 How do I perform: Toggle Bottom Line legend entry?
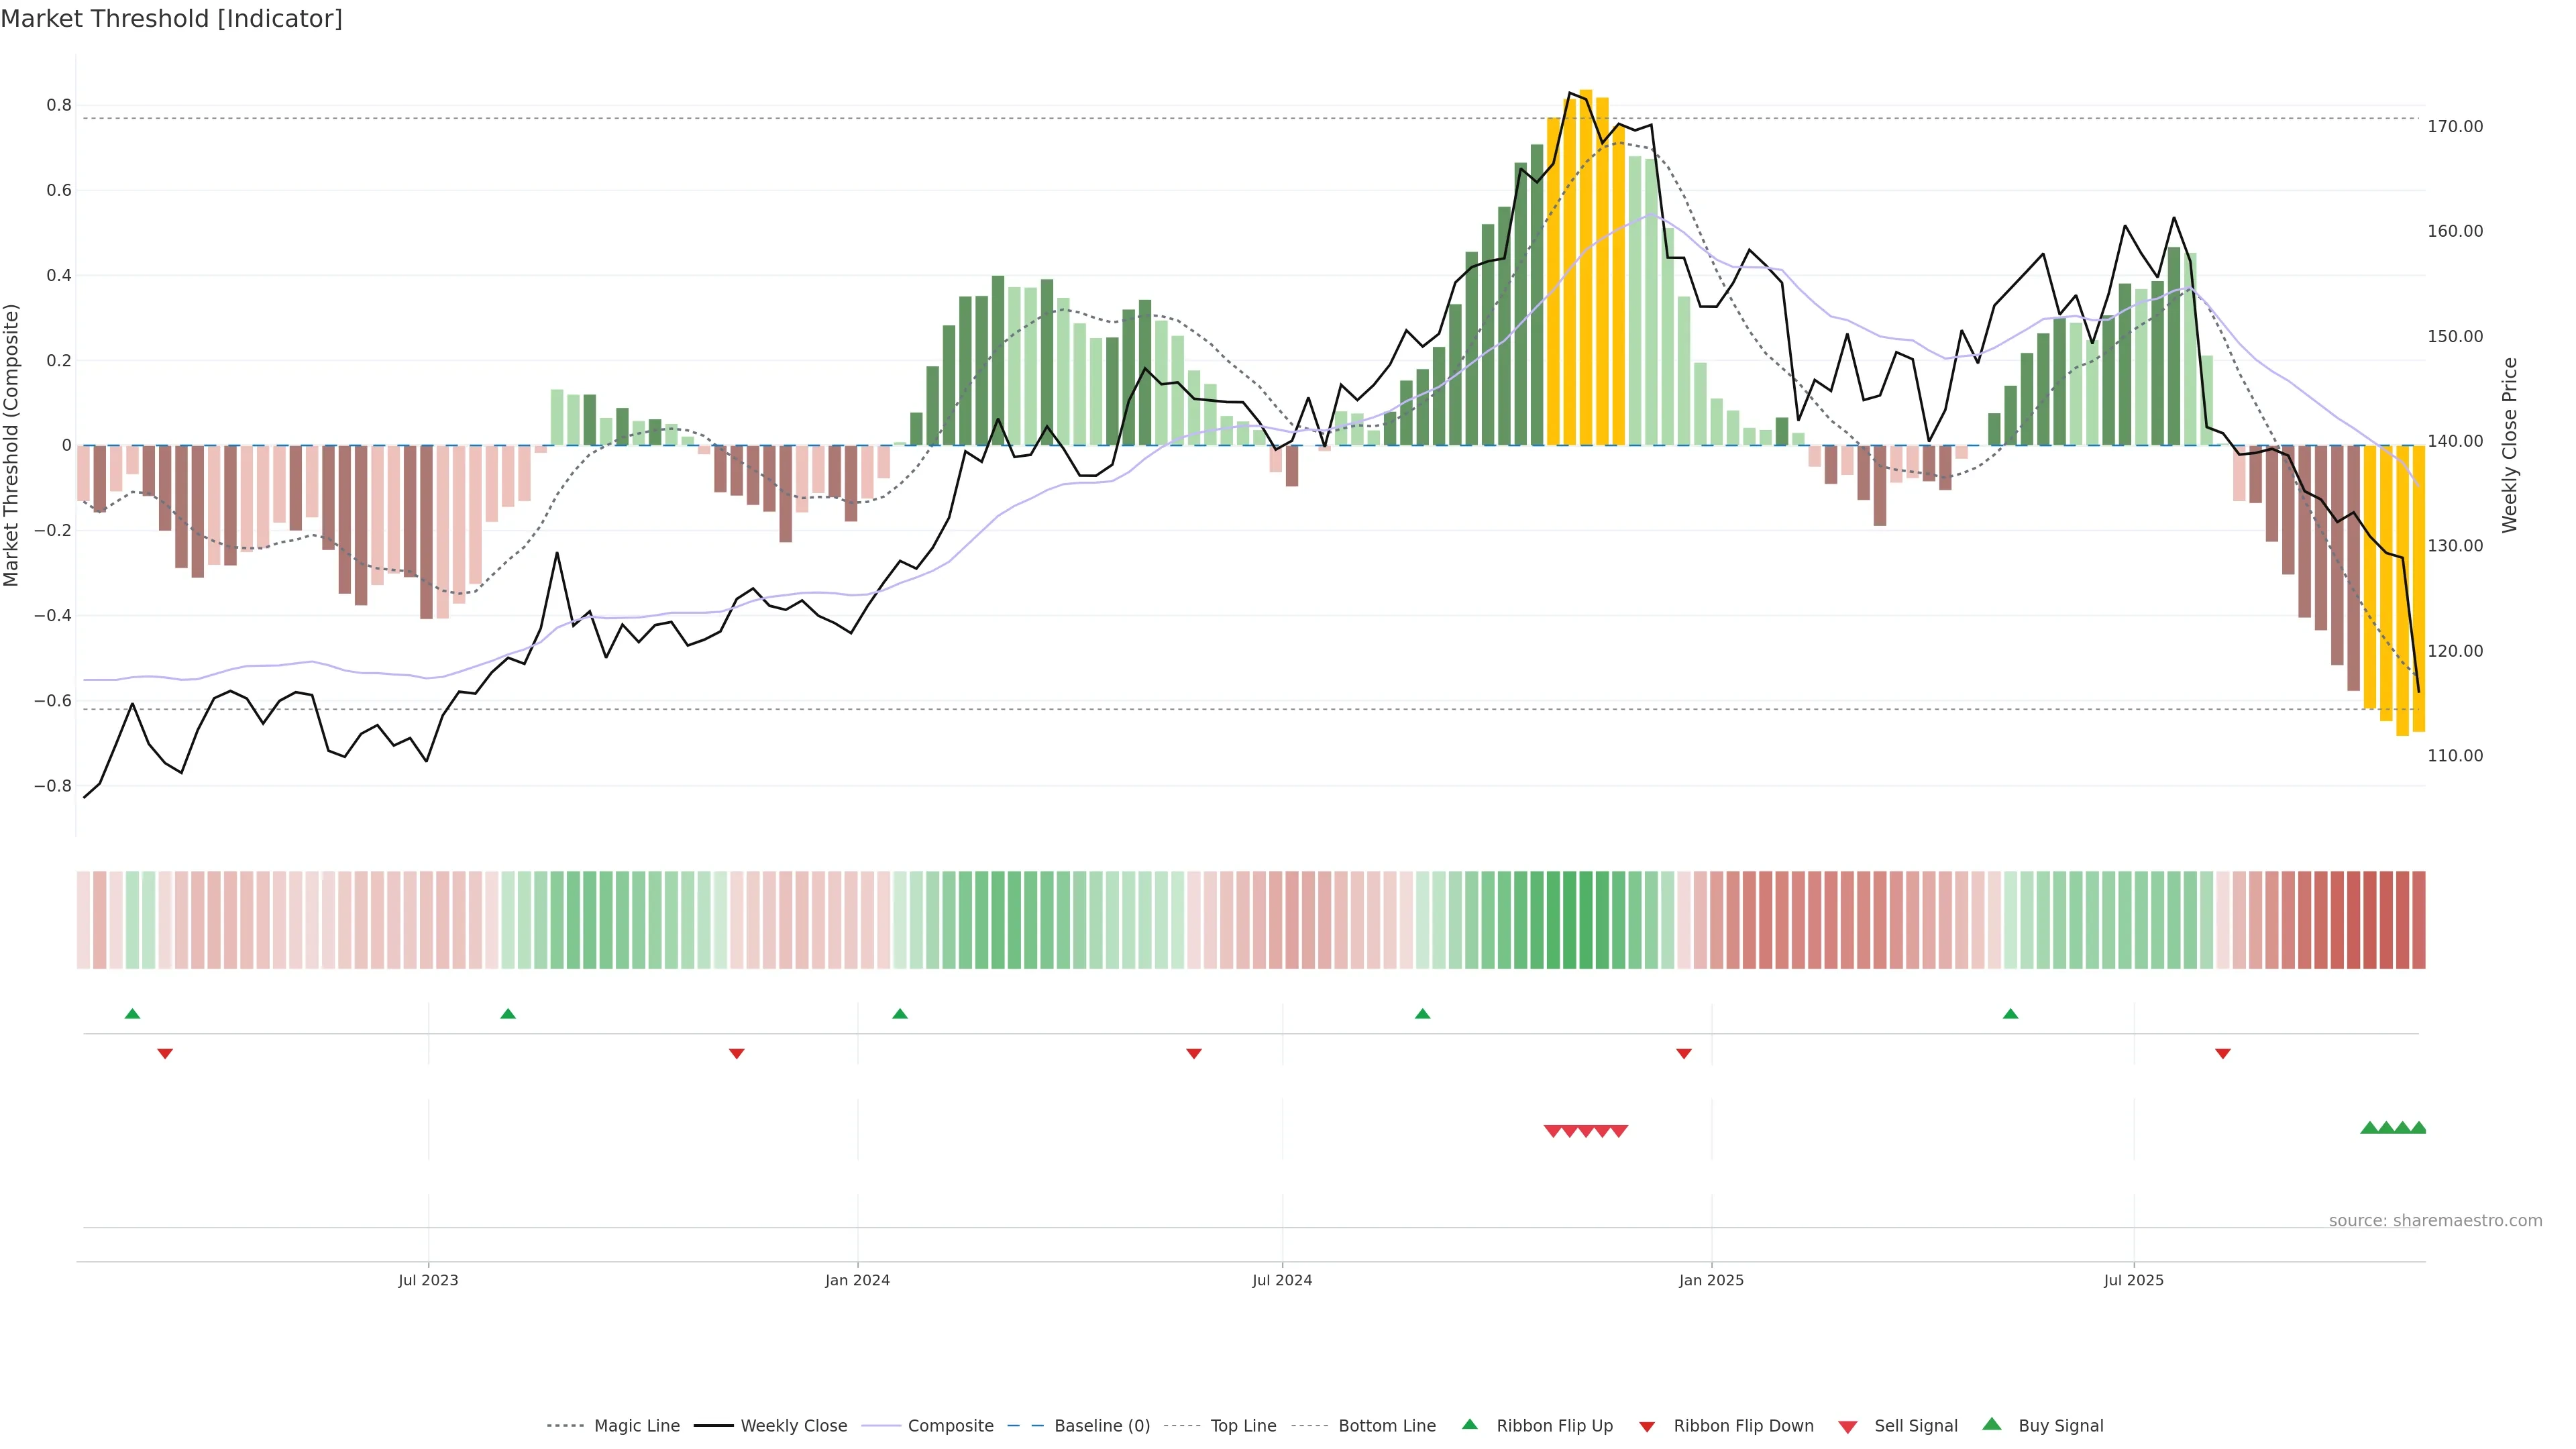1386,1426
